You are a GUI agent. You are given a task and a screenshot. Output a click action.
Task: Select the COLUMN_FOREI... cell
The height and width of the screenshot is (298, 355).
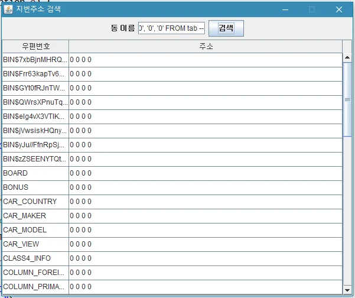pos(35,273)
